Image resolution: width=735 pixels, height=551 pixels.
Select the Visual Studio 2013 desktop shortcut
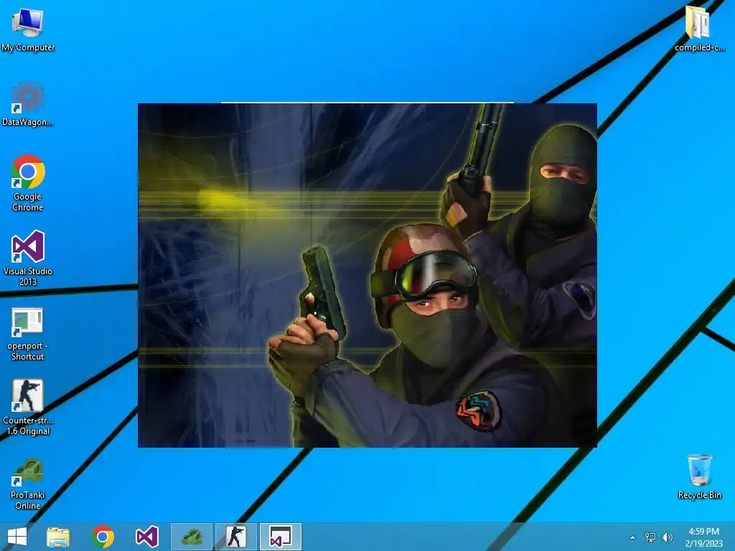pos(28,258)
